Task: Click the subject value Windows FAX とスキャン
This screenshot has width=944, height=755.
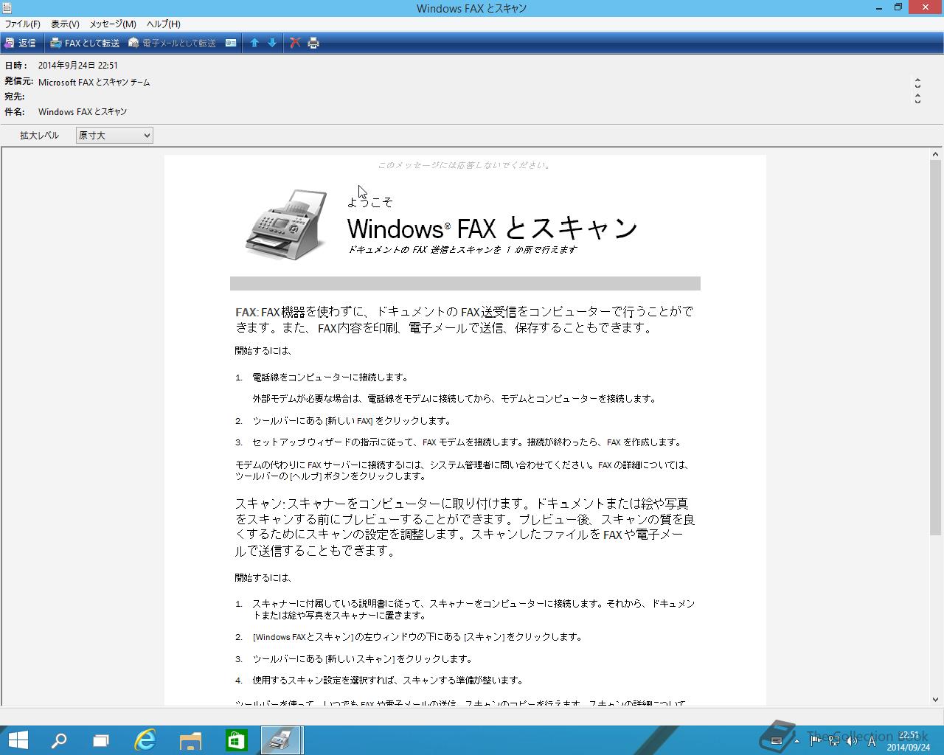Action: click(x=83, y=112)
